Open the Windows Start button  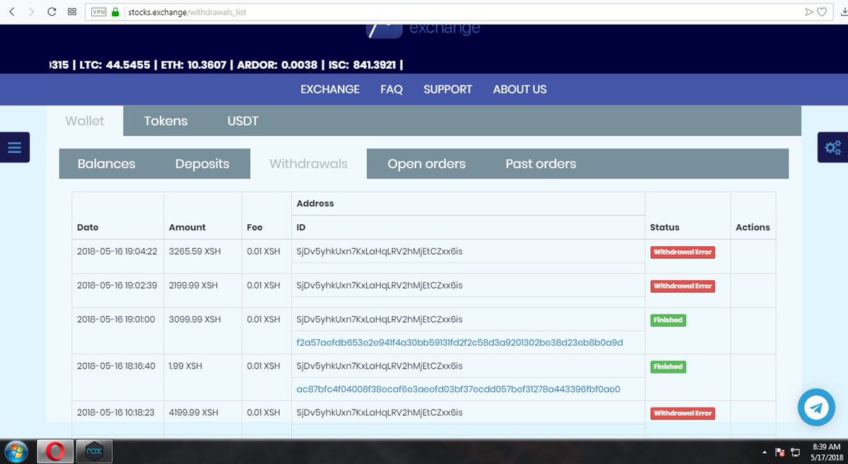[x=16, y=451]
